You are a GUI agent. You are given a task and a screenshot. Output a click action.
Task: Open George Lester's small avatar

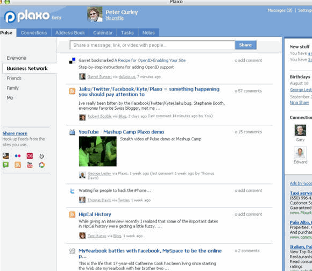click(82, 175)
